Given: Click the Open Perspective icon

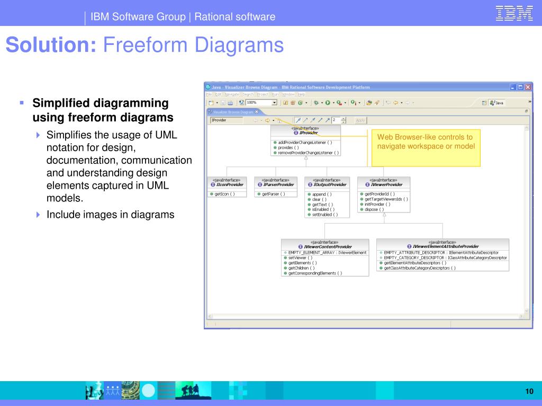Looking at the screenshot, I should [x=484, y=103].
